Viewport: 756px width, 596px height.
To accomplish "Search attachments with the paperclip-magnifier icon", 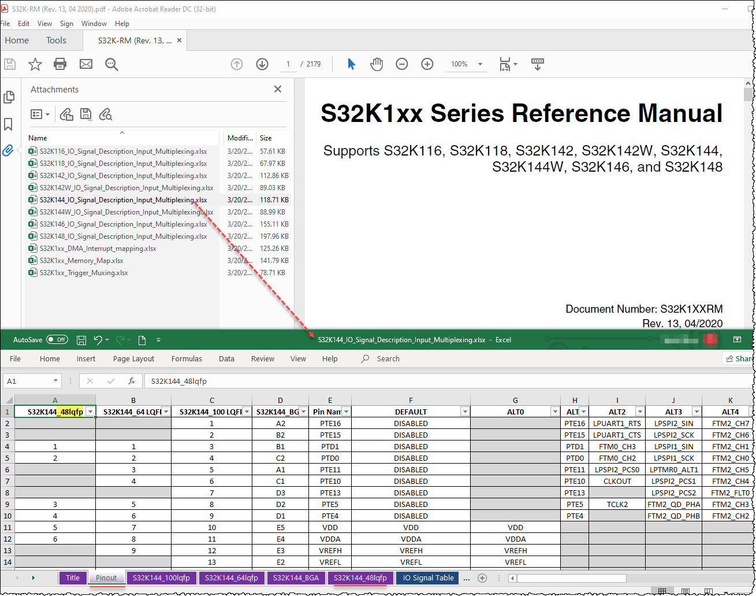I will coord(106,114).
